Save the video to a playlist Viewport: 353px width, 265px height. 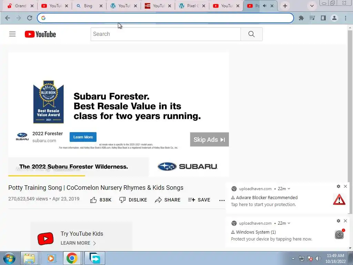[199, 200]
